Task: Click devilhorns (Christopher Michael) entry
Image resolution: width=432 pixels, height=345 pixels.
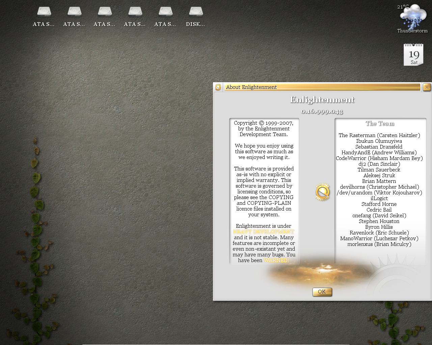Action: pyautogui.click(x=379, y=187)
